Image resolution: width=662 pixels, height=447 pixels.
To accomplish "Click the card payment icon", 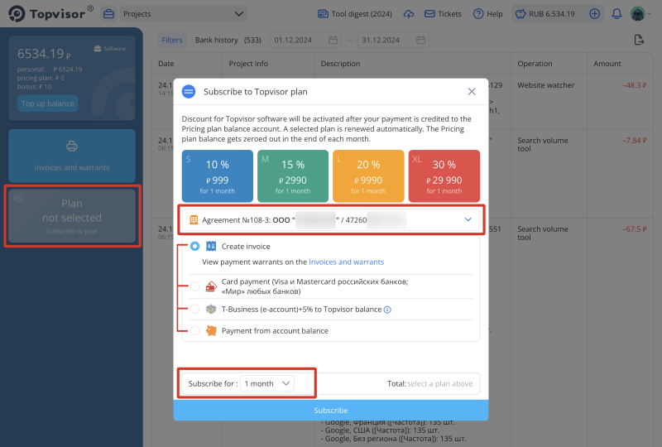I will coord(211,286).
